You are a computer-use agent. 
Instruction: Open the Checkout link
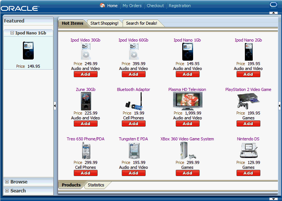pos(155,6)
